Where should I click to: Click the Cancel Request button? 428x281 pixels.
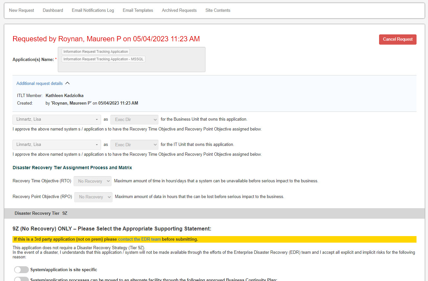click(397, 39)
